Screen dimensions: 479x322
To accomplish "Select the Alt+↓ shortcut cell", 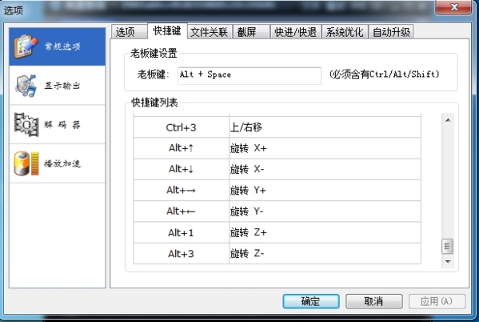I will pyautogui.click(x=182, y=169).
